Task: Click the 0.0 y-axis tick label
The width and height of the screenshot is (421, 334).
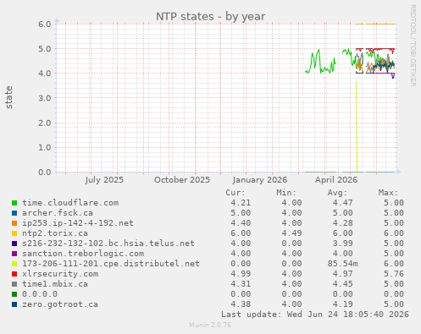Action: (x=45, y=172)
